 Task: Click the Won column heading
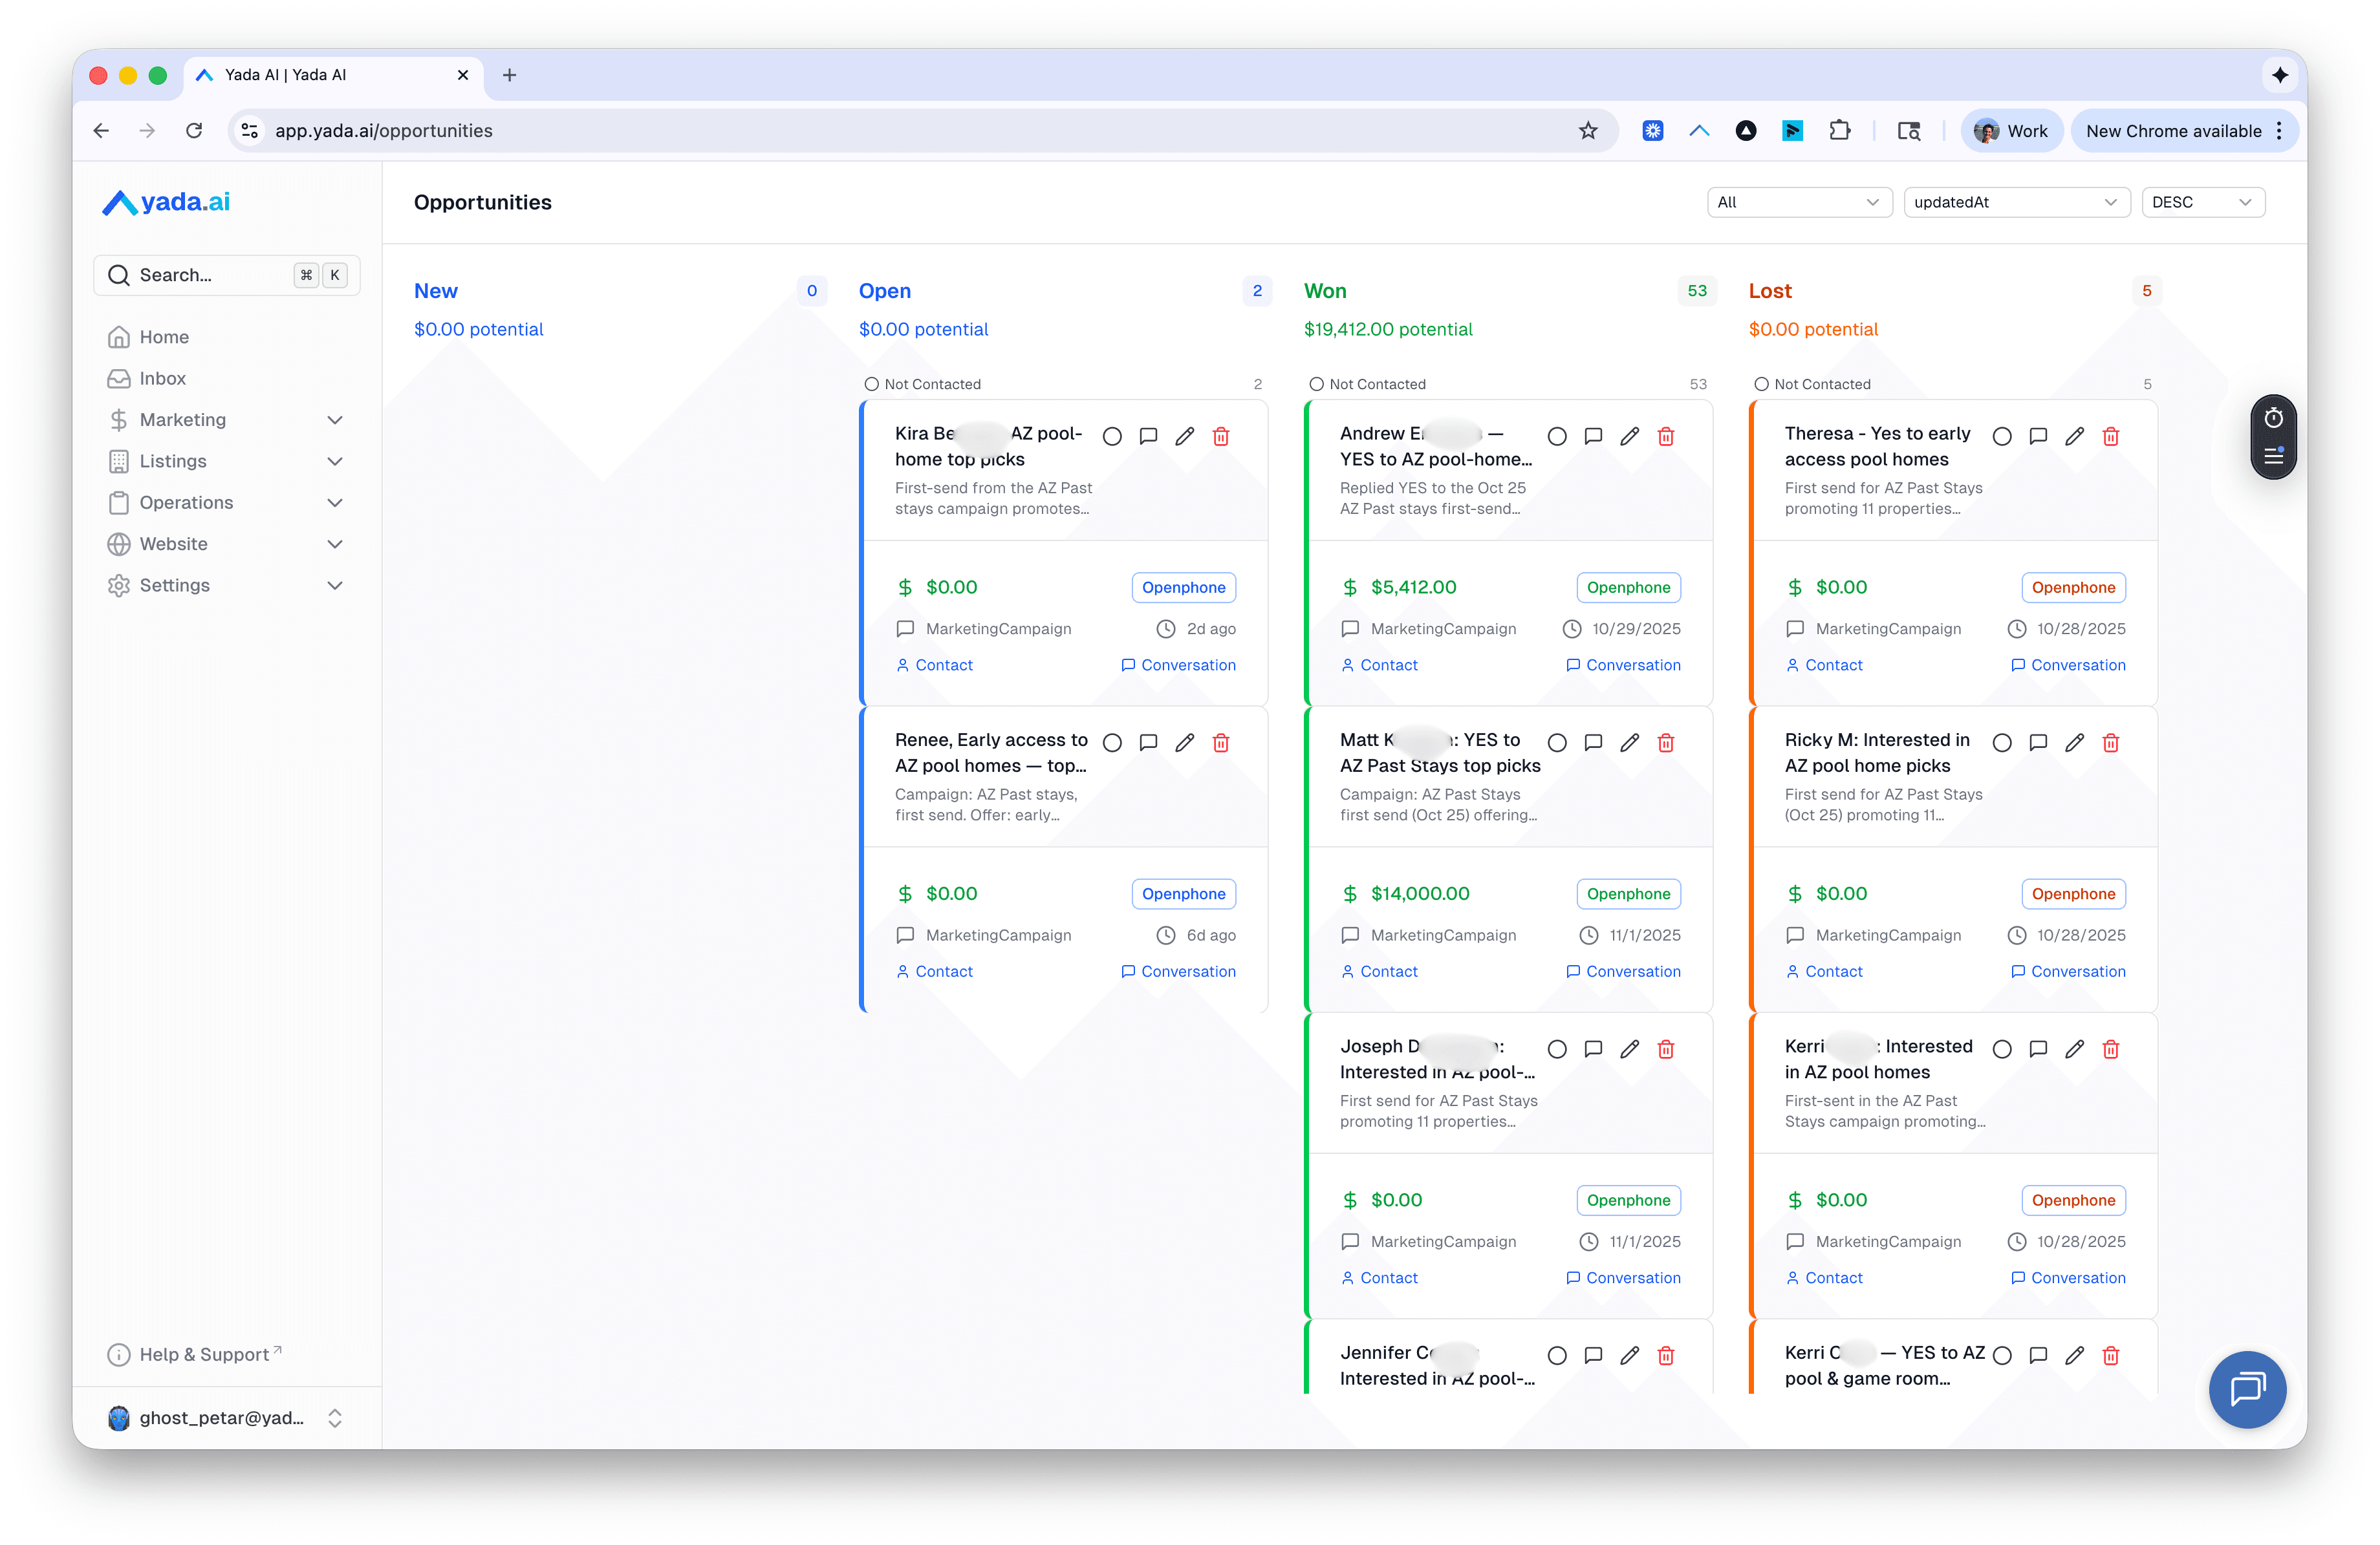1325,291
